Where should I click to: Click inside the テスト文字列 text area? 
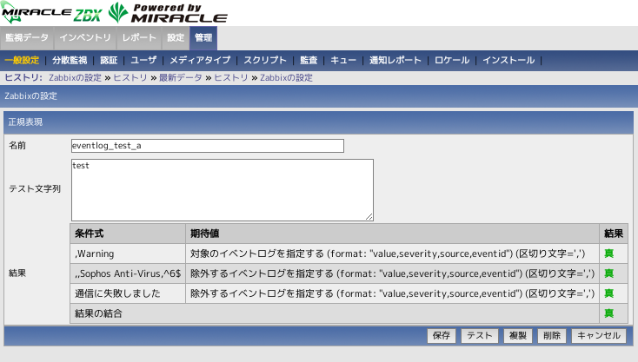click(223, 189)
